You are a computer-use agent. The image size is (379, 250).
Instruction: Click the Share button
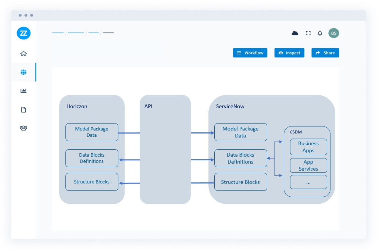325,53
